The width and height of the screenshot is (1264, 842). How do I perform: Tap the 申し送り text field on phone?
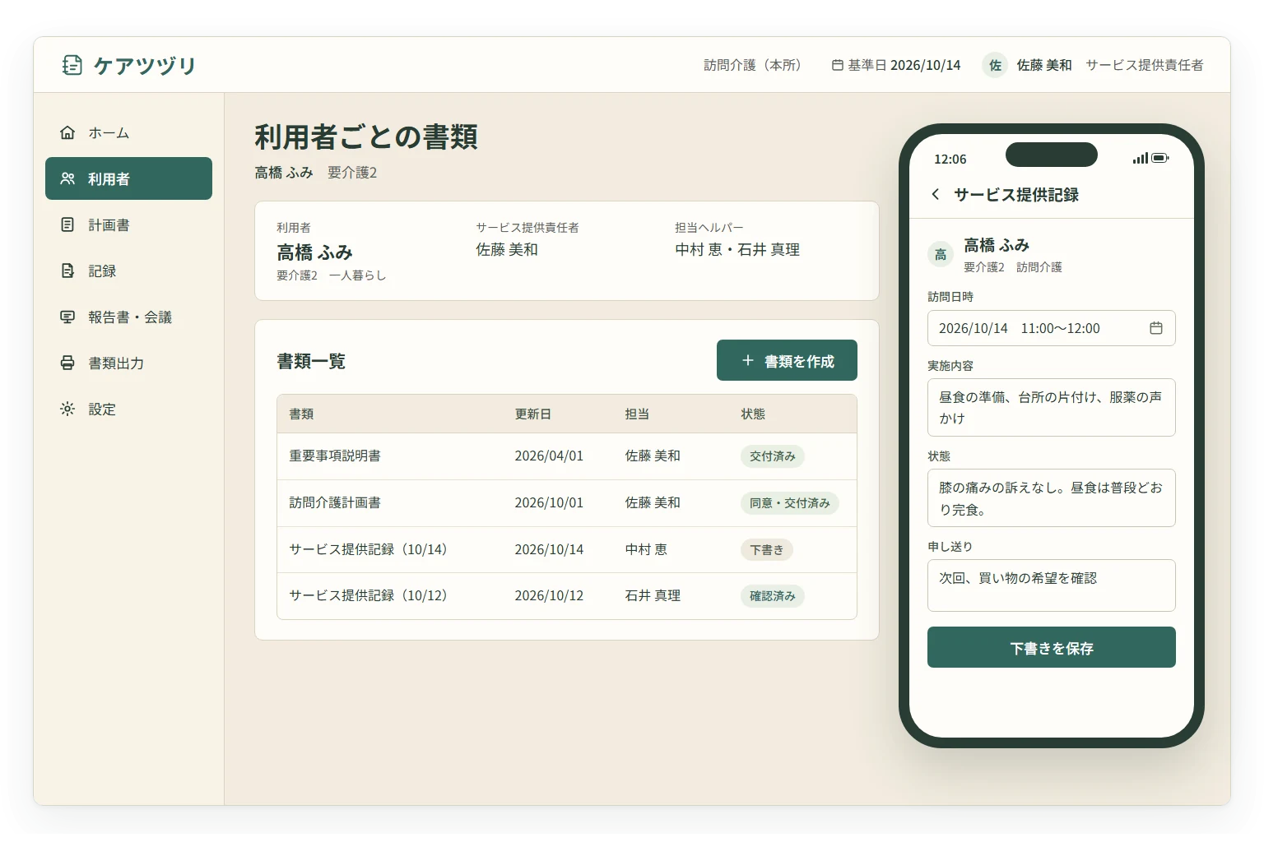pos(1051,585)
